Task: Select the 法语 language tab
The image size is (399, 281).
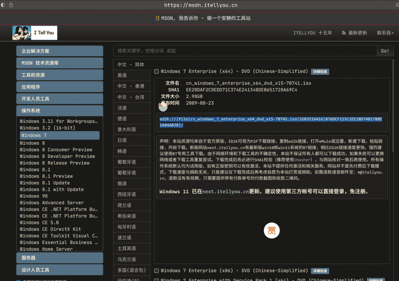Action: tap(132, 108)
